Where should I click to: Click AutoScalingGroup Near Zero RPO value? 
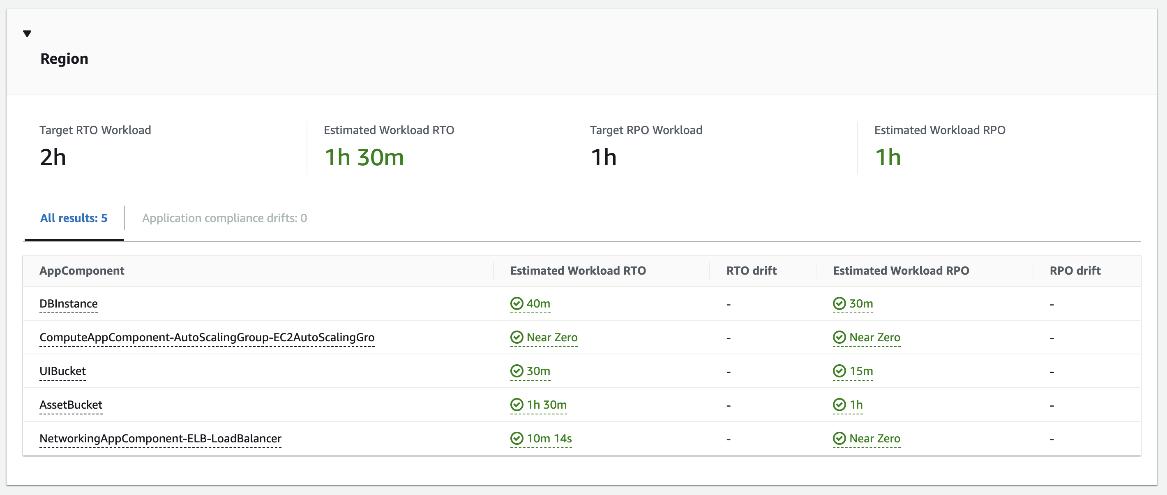pyautogui.click(x=874, y=337)
